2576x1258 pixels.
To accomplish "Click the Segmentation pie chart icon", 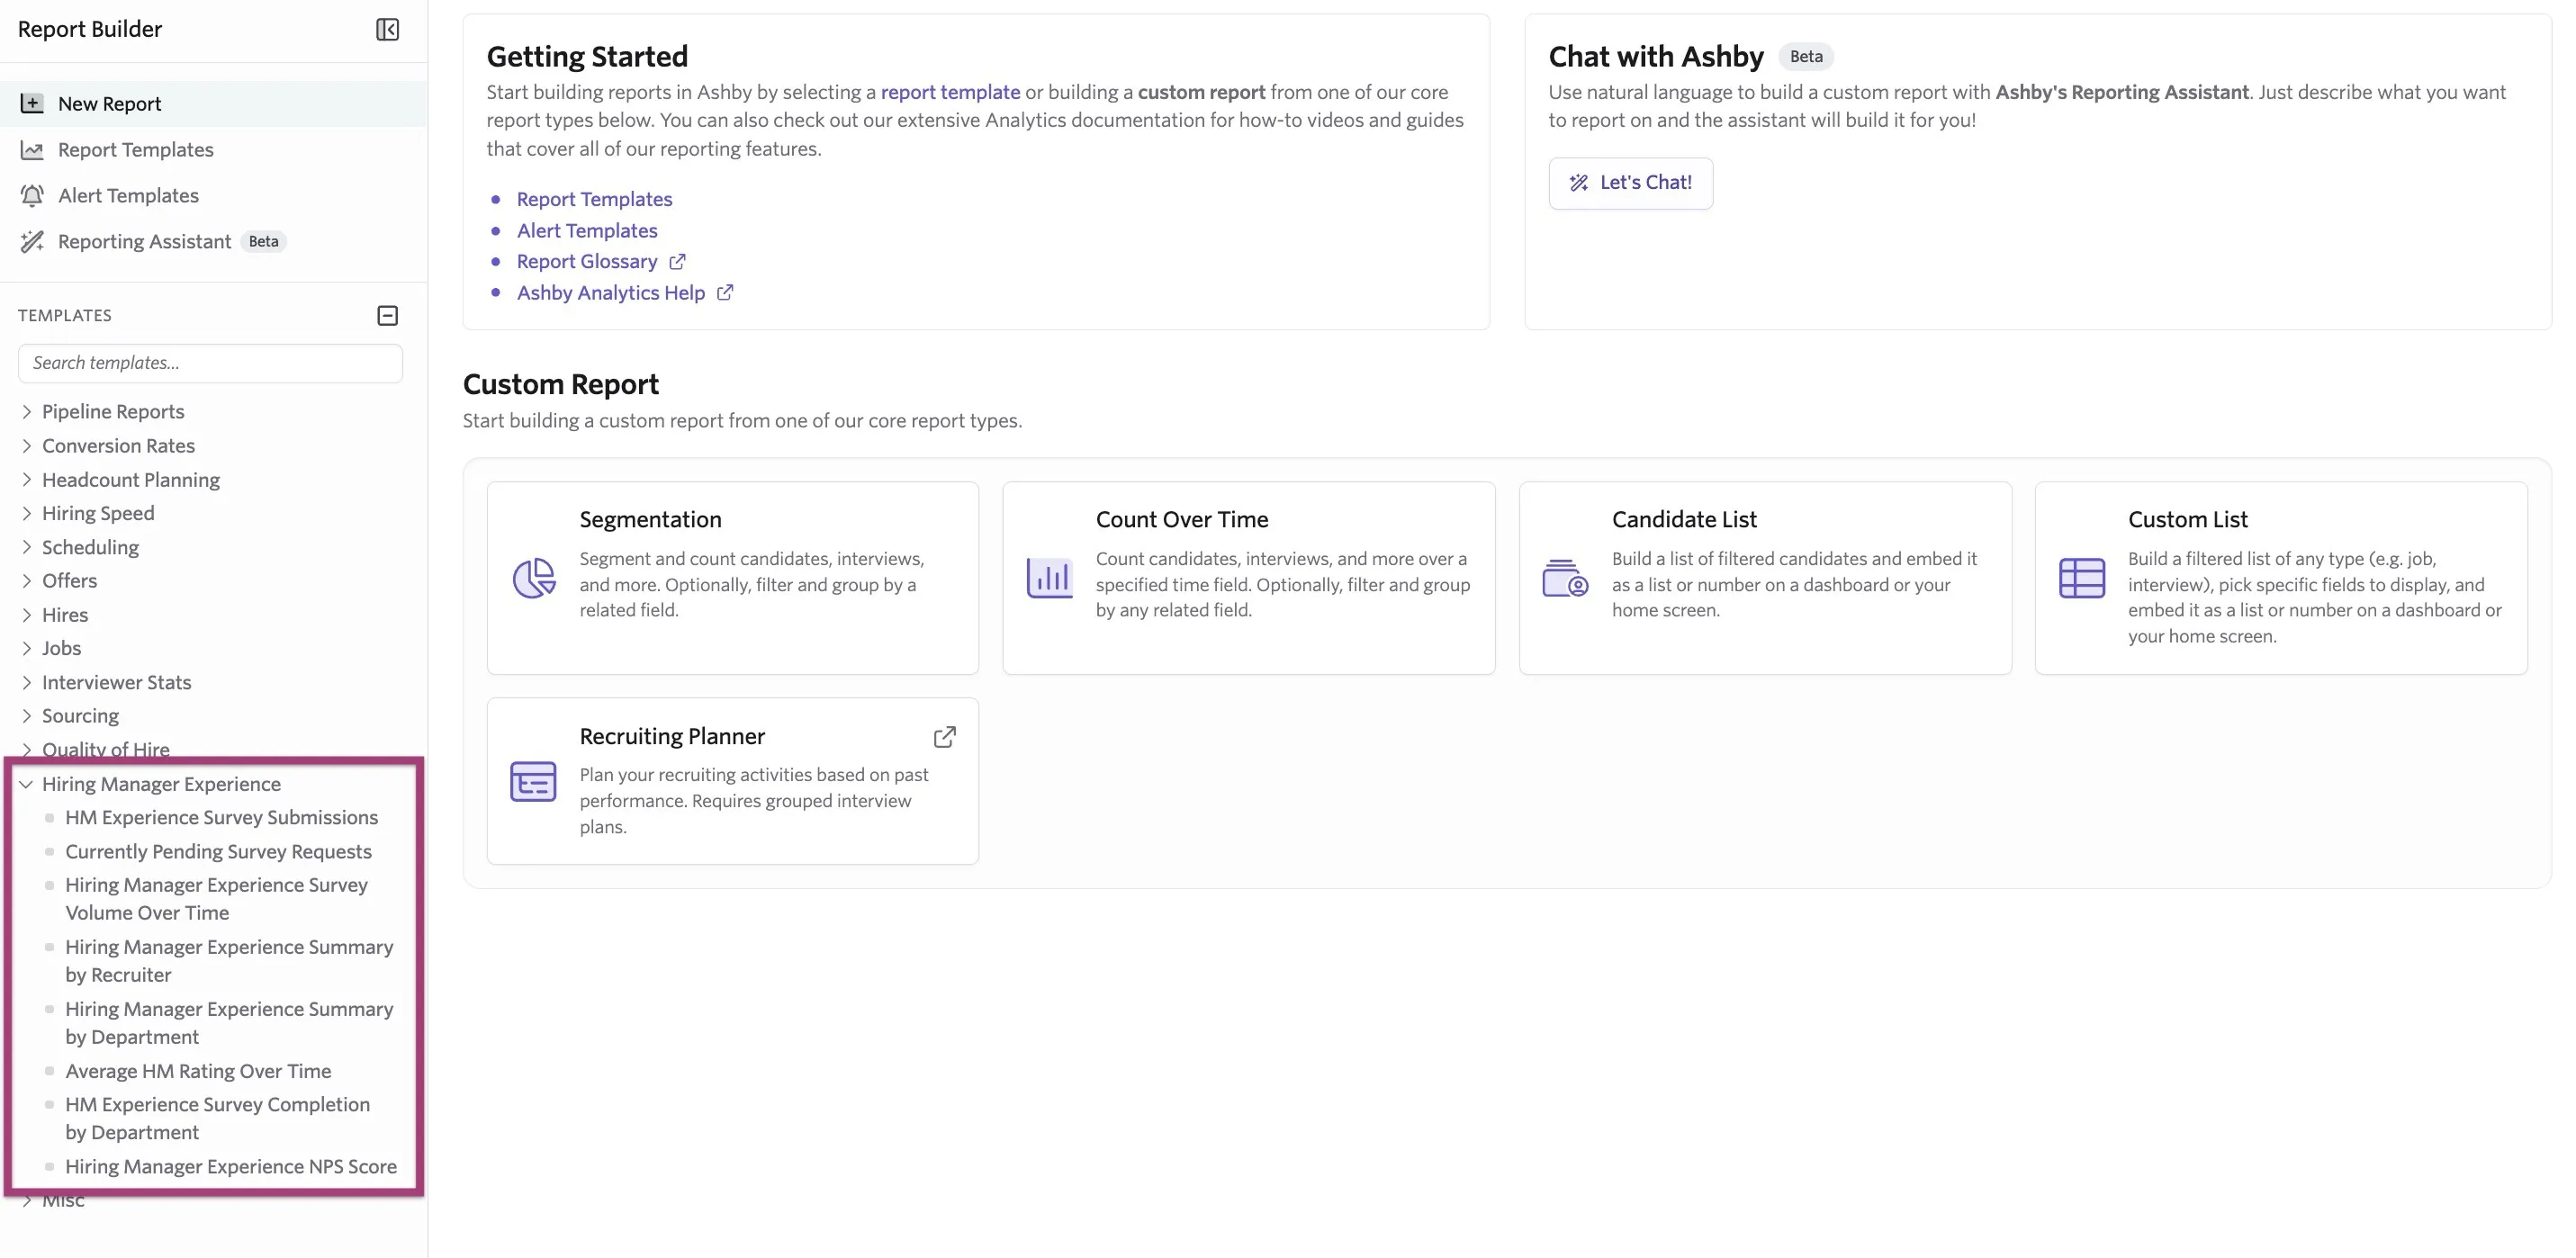I will (x=534, y=578).
